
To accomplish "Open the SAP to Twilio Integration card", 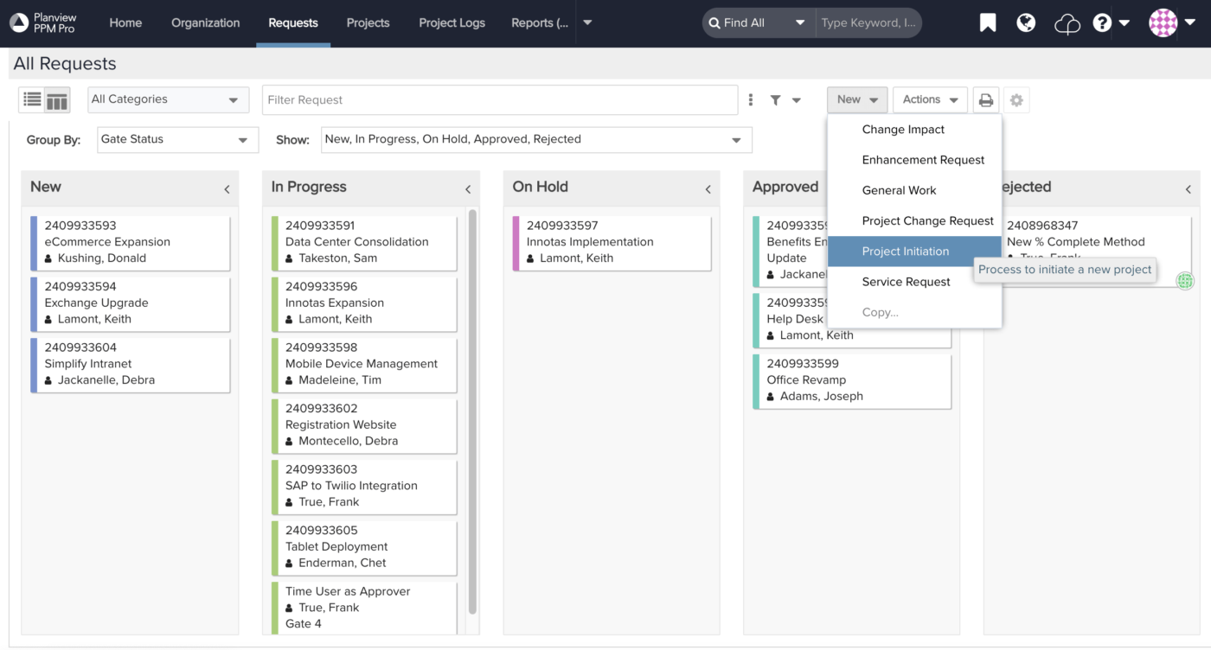I will coord(364,486).
